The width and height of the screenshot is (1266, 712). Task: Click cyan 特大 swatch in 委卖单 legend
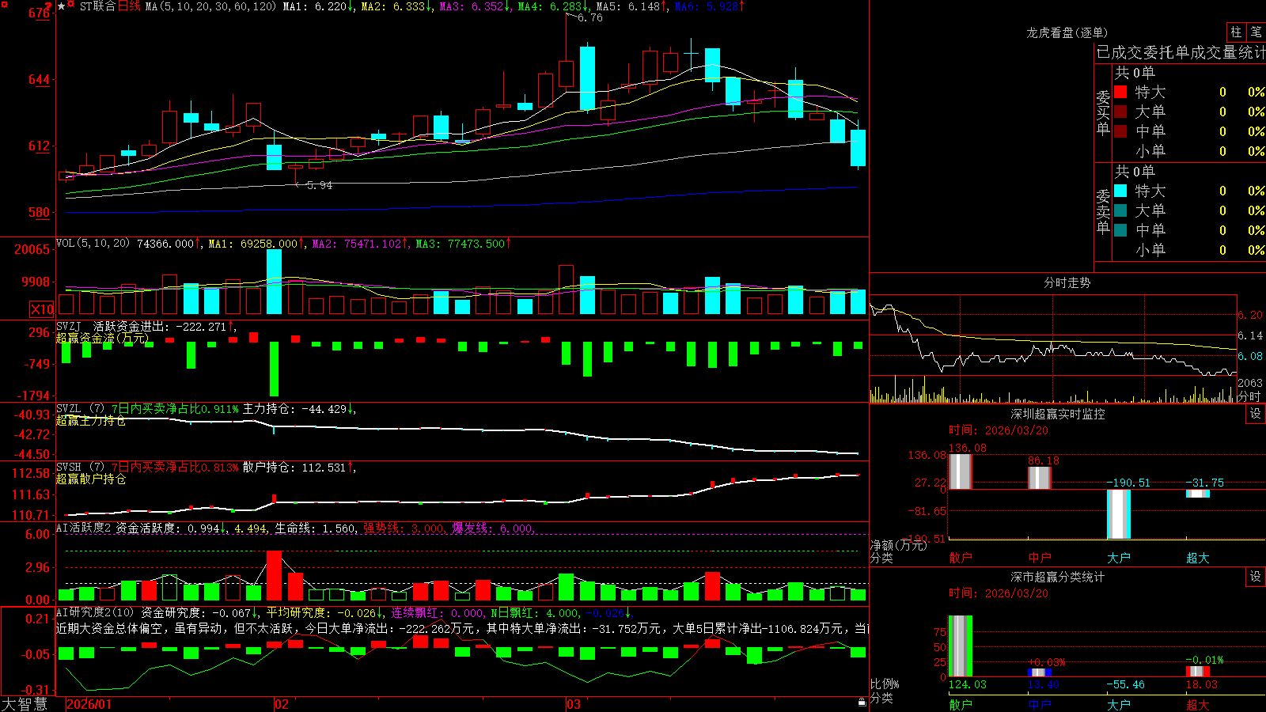tap(1120, 191)
